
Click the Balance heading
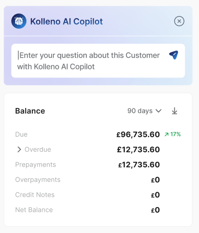click(30, 111)
